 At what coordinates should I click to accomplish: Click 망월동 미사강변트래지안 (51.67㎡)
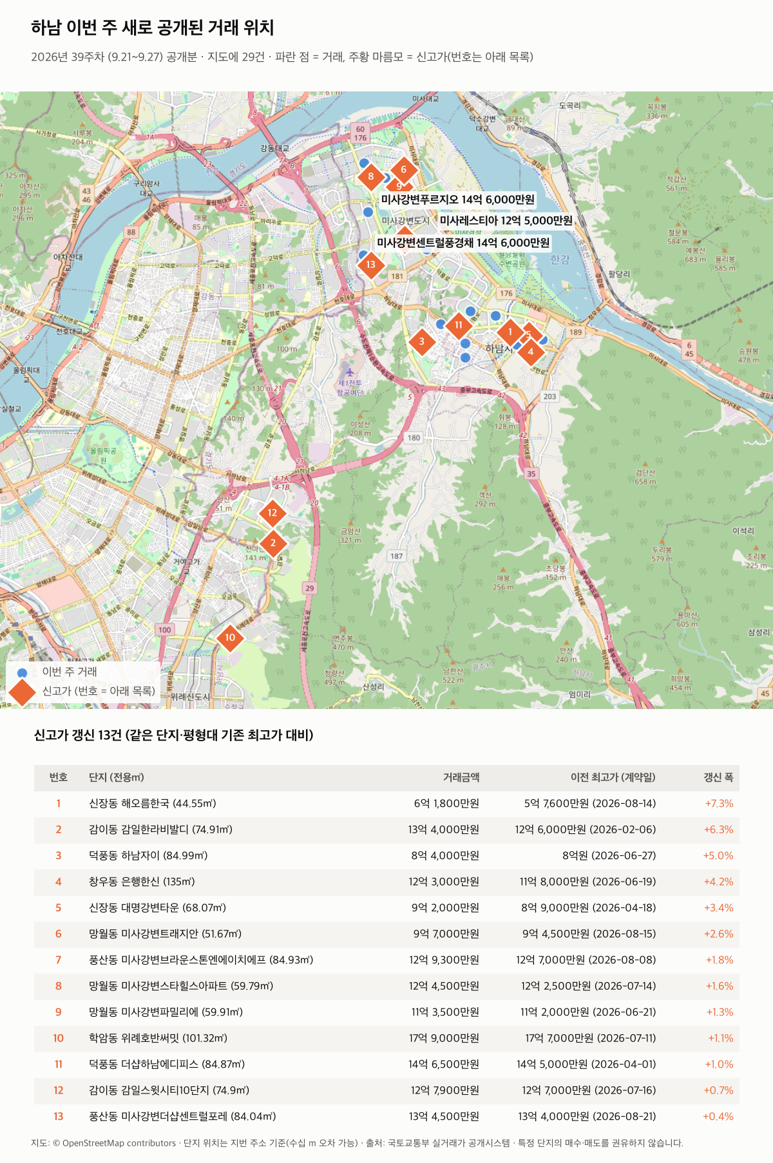coord(166,934)
